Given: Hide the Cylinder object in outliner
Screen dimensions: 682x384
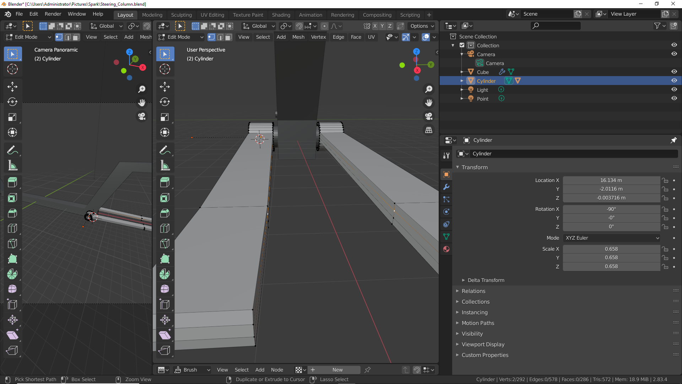Looking at the screenshot, I should click(674, 81).
